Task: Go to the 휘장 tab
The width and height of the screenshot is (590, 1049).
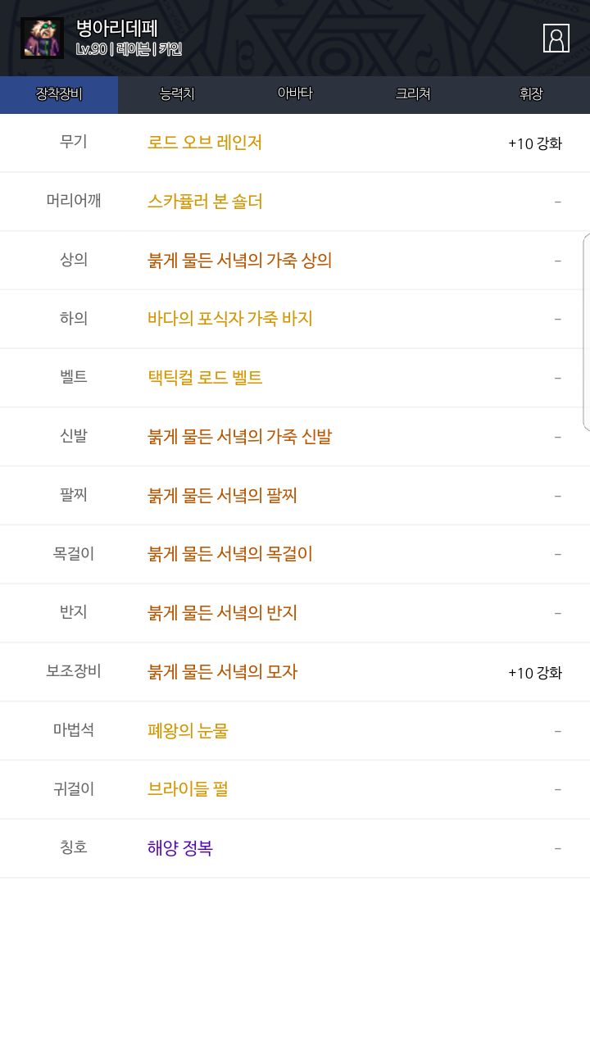Action: (x=531, y=94)
